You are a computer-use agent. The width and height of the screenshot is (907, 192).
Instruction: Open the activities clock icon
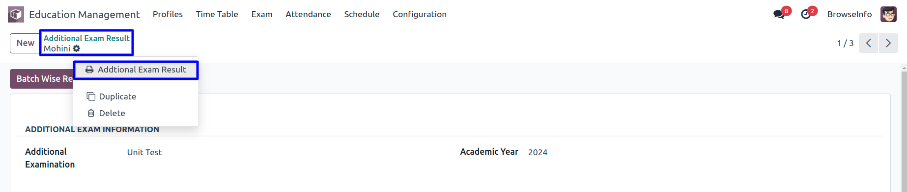806,14
